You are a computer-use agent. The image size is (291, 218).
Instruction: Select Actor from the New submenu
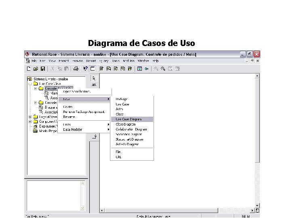click(132, 109)
